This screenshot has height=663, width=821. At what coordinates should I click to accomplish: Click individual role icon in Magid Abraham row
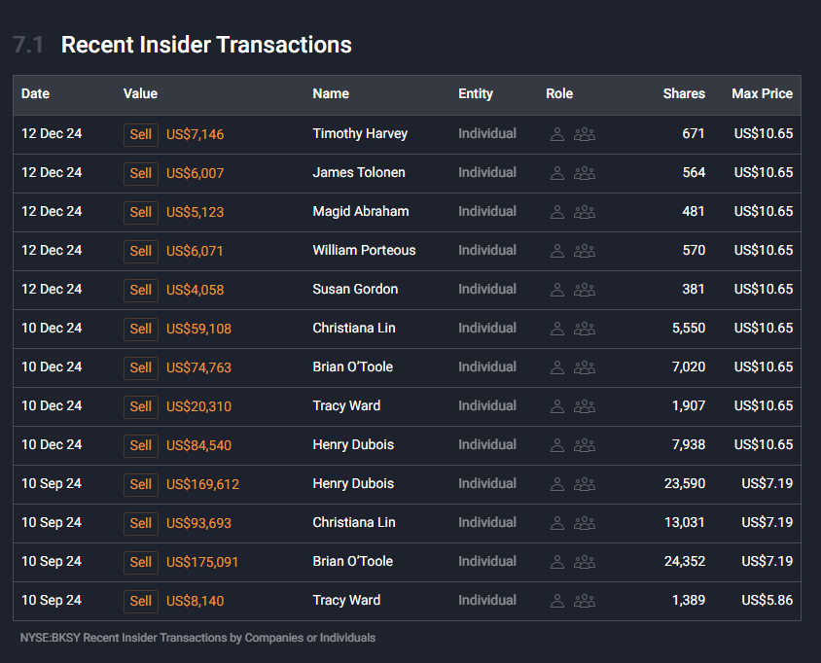[x=557, y=212]
